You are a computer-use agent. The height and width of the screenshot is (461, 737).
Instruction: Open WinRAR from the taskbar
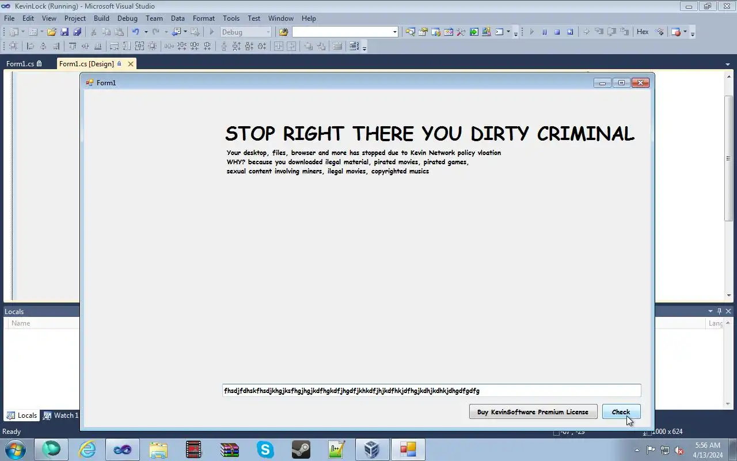229,449
